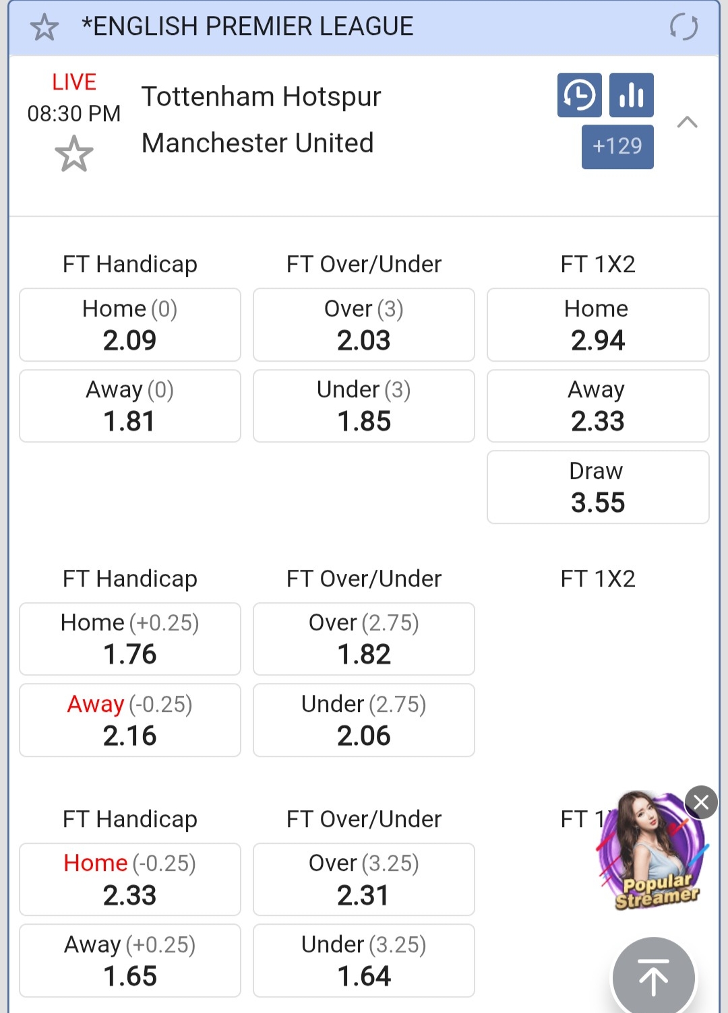Pick Over (3) at 2.03

[x=364, y=325]
